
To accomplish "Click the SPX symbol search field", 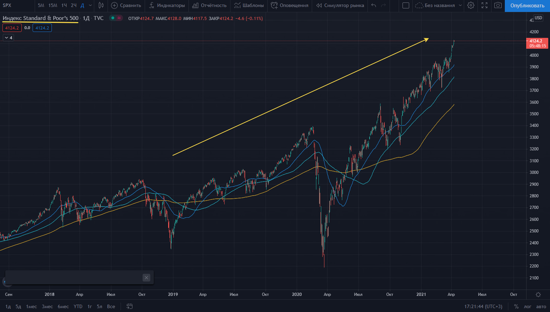I will 16,5.
